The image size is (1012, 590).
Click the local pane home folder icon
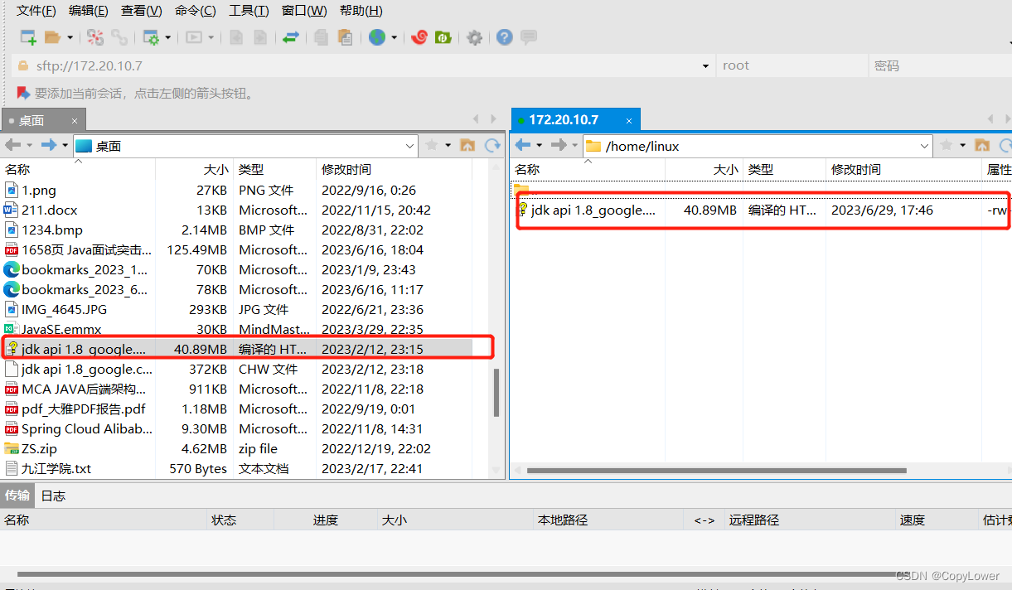click(467, 145)
